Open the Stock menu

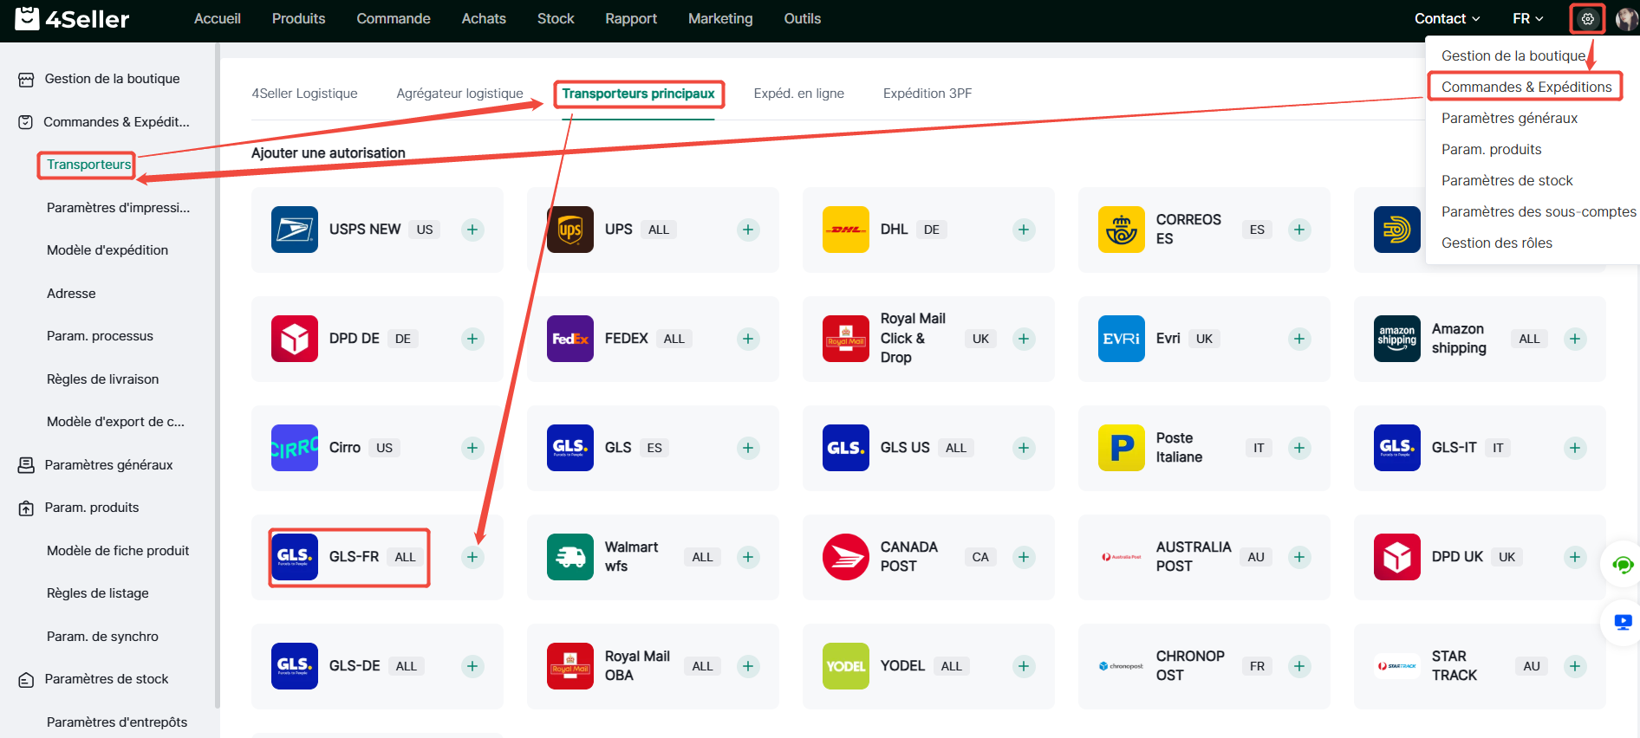click(x=556, y=18)
